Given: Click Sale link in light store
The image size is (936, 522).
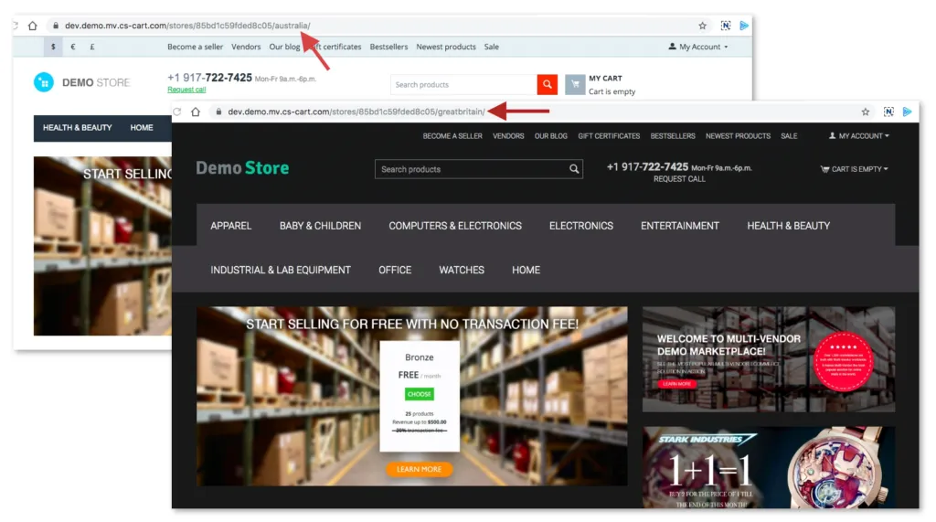Looking at the screenshot, I should tap(491, 47).
